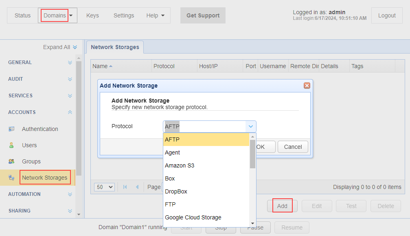Screen dimensions: 410x236
Task: Click the Users person icon
Action: click(x=11, y=145)
